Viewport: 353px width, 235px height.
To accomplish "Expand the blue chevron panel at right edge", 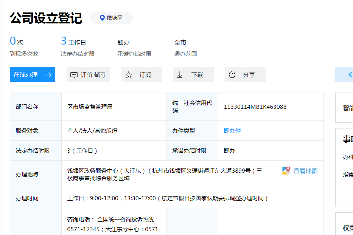I will pyautogui.click(x=350, y=74).
